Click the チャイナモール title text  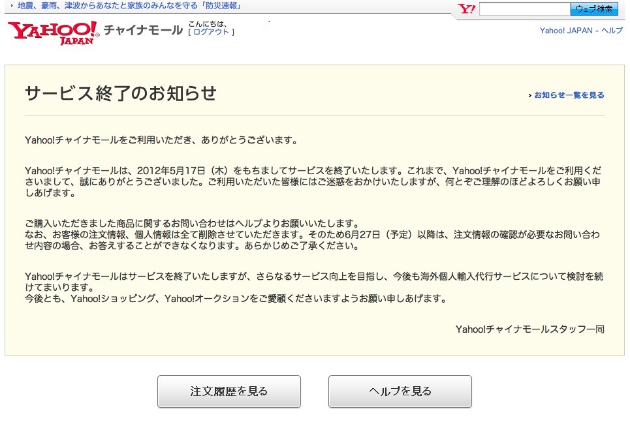(x=144, y=30)
